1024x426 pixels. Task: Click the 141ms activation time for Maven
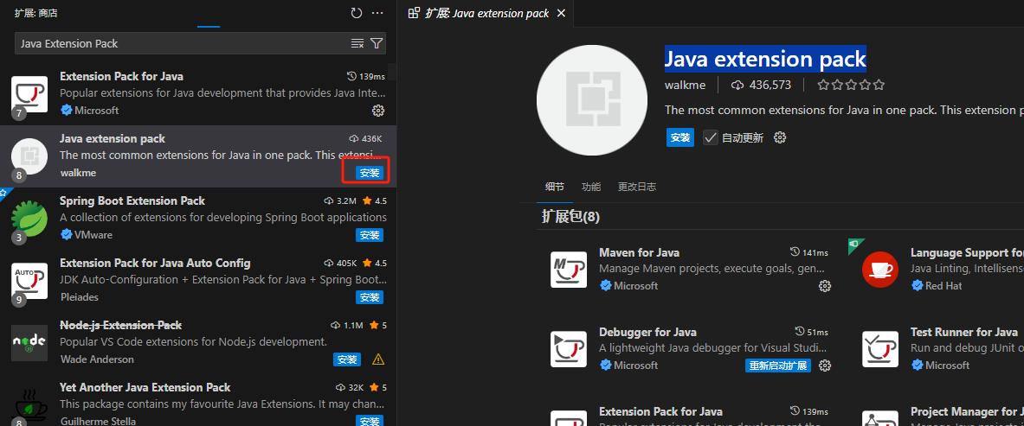808,252
